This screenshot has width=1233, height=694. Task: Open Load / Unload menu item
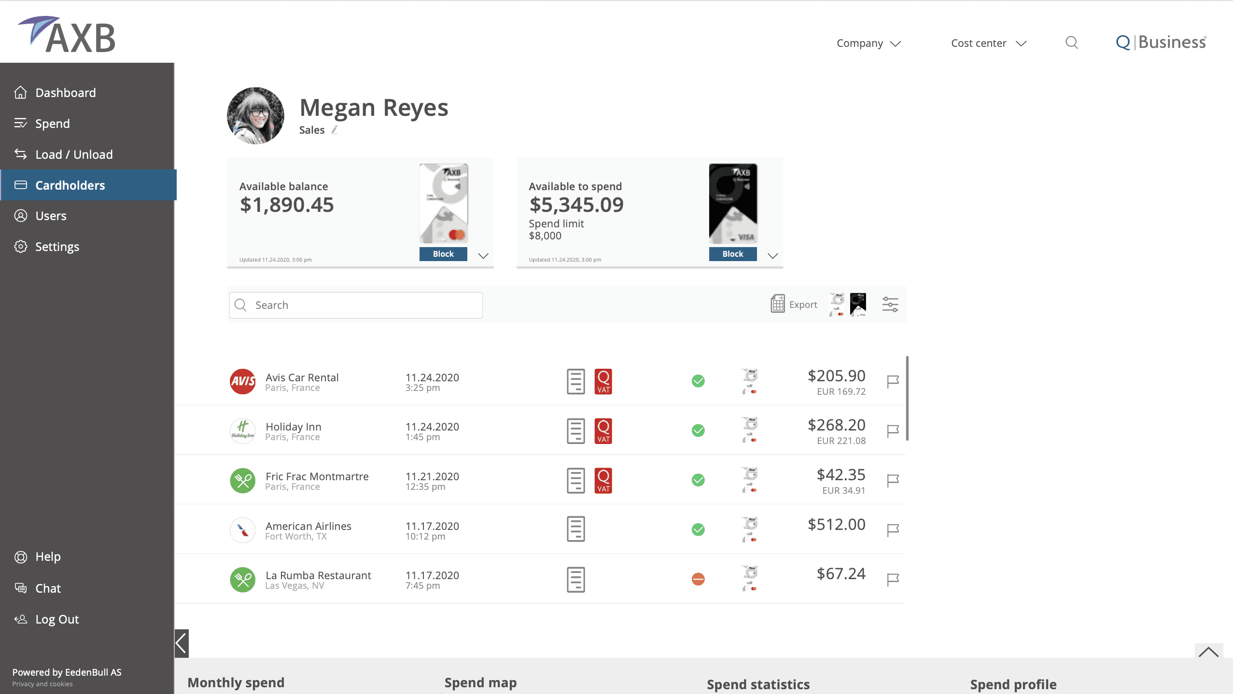(x=73, y=154)
